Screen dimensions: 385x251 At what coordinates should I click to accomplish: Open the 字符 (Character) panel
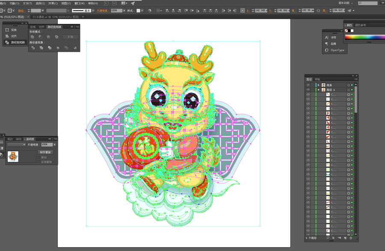coord(331,38)
